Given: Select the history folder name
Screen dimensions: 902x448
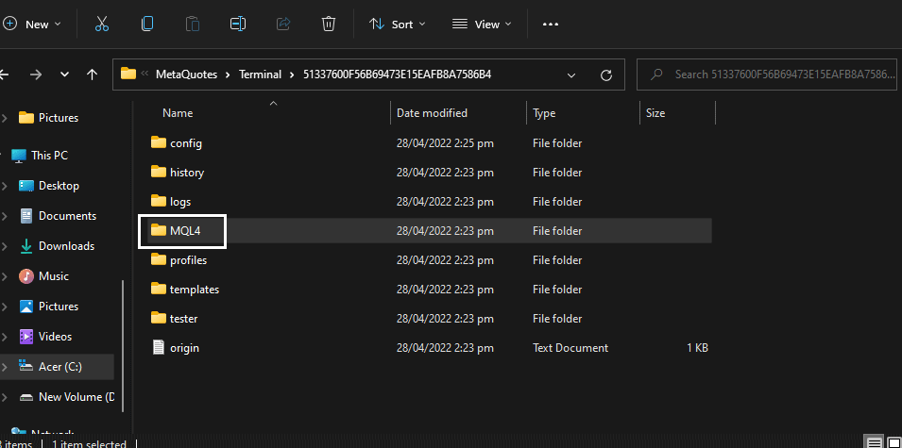Looking at the screenshot, I should pos(187,173).
